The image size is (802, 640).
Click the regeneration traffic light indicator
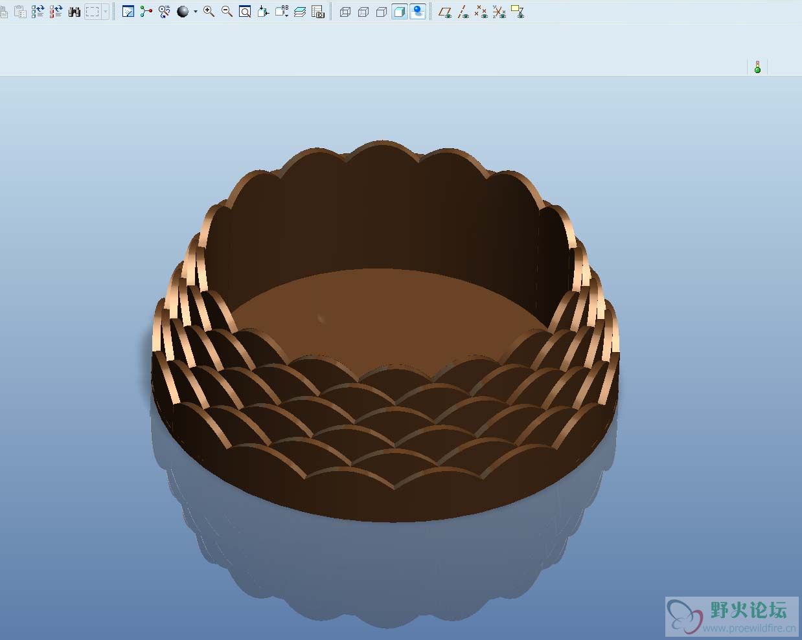[x=757, y=67]
